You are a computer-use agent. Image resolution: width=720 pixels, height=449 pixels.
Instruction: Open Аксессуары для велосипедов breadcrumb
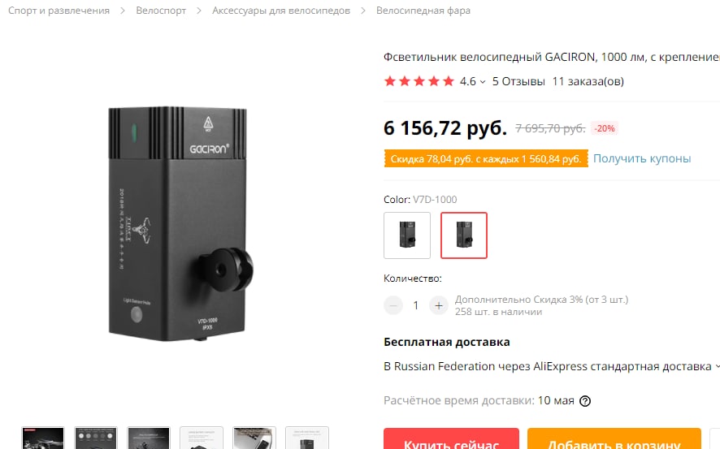pos(281,11)
